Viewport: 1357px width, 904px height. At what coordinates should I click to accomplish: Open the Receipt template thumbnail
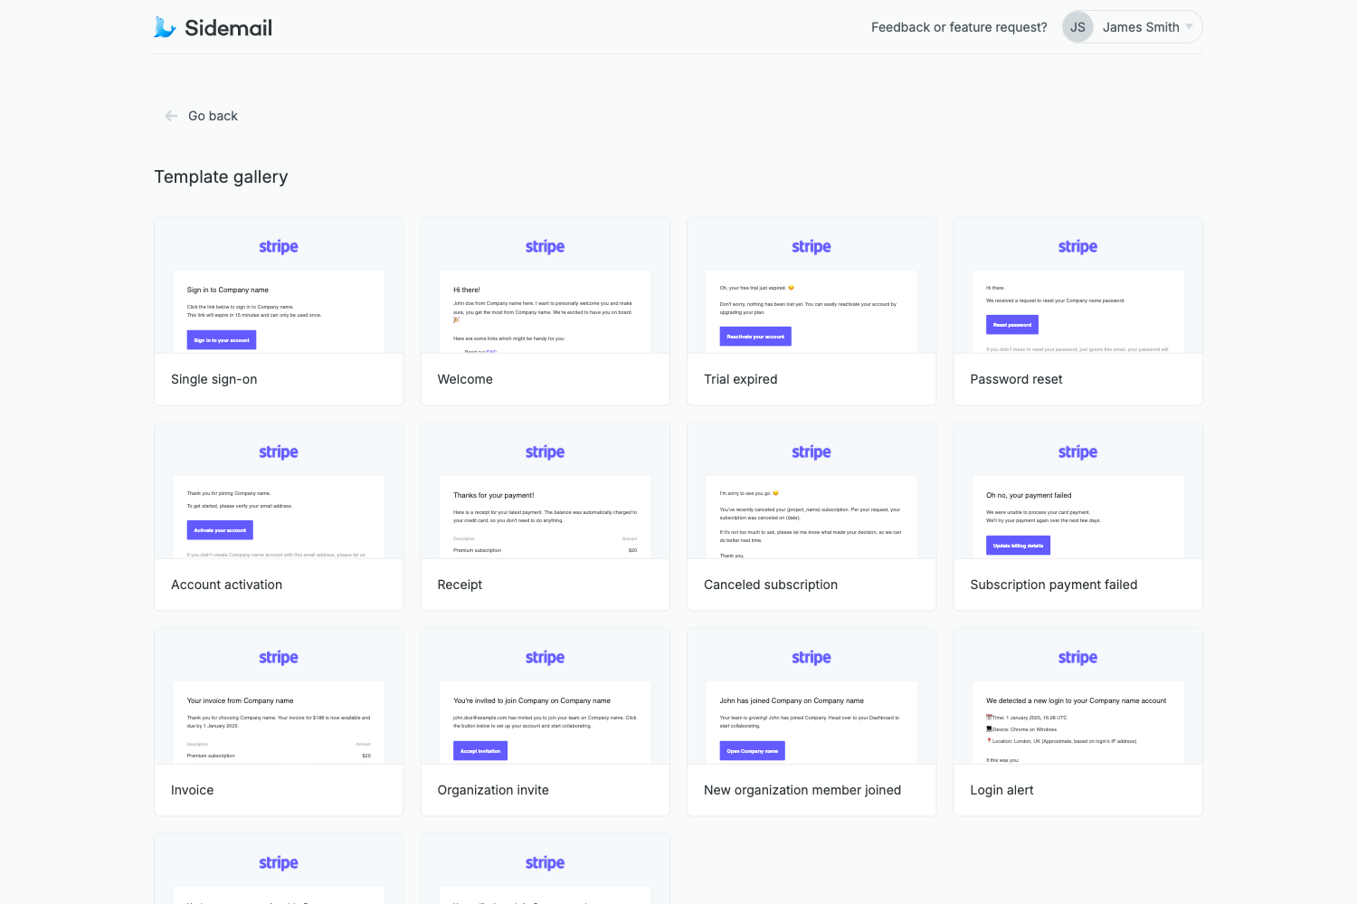[546, 490]
